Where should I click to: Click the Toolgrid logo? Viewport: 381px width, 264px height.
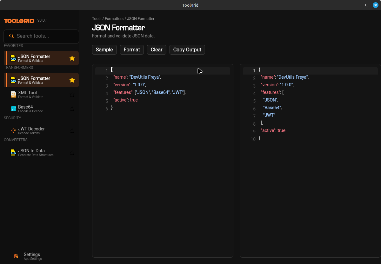pos(19,20)
